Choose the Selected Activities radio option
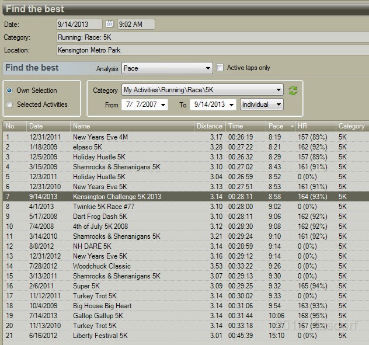 point(9,104)
